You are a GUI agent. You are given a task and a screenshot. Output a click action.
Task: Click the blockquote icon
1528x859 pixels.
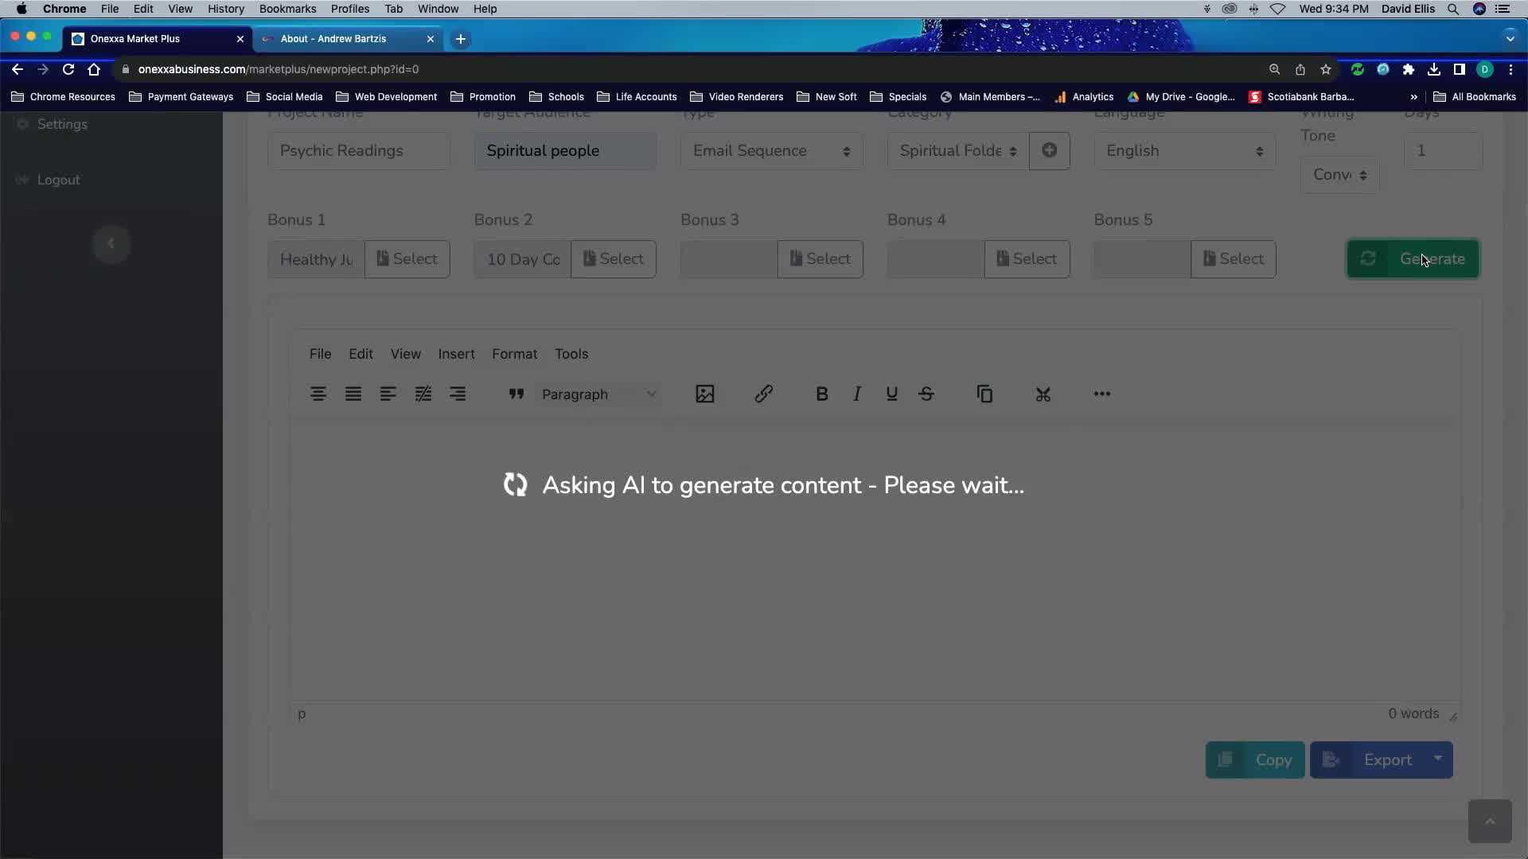tap(516, 394)
